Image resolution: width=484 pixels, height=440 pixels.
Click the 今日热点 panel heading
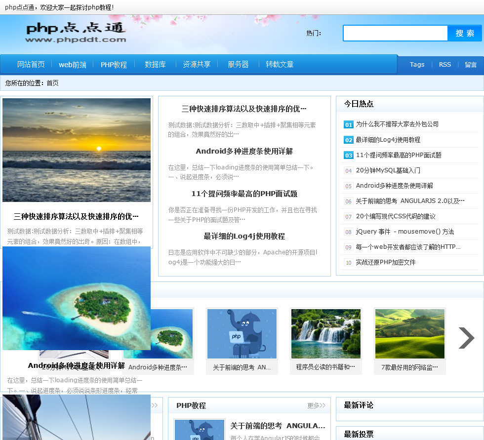[x=359, y=104]
